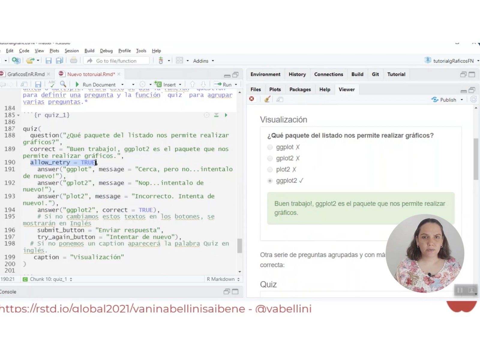Run current chunk green play icon
This screenshot has height=360, width=480.
point(226,115)
